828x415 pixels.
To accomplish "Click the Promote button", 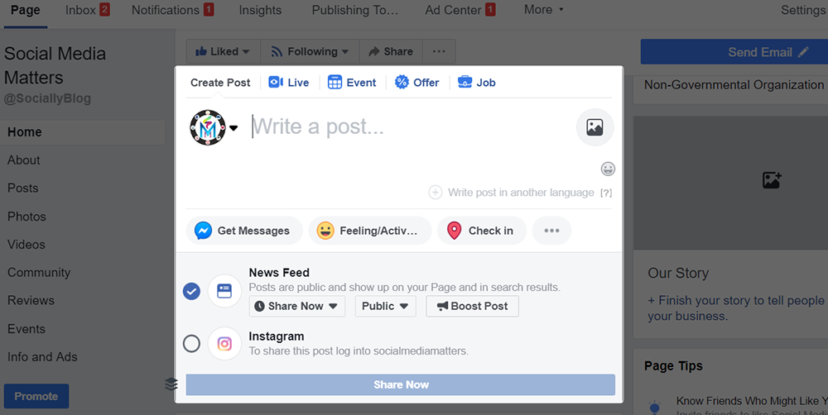I will [36, 396].
